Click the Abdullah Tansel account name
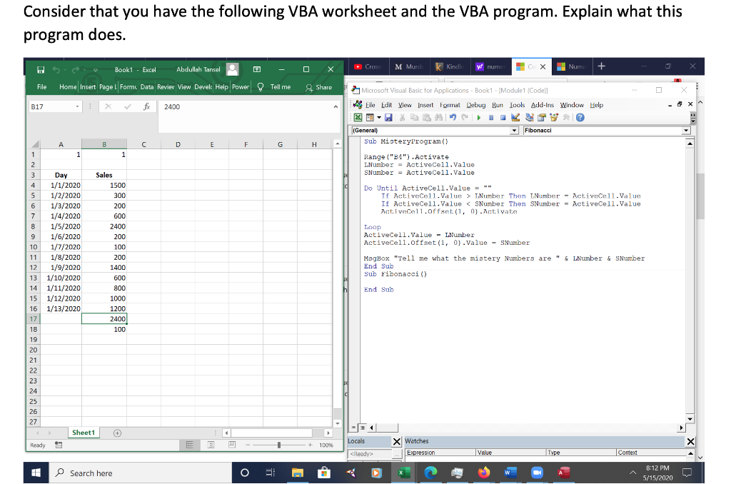 point(198,69)
